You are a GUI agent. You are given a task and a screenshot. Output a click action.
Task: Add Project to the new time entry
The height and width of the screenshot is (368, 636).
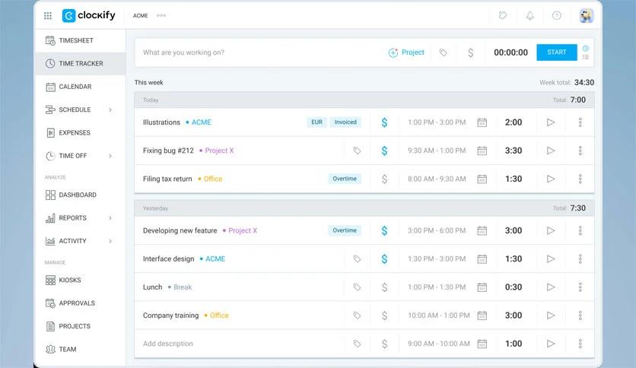point(406,52)
